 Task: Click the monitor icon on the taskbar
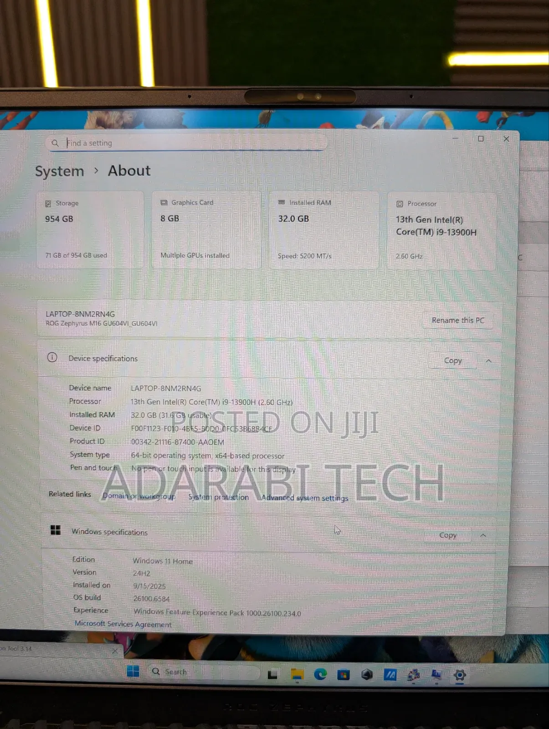[436, 675]
